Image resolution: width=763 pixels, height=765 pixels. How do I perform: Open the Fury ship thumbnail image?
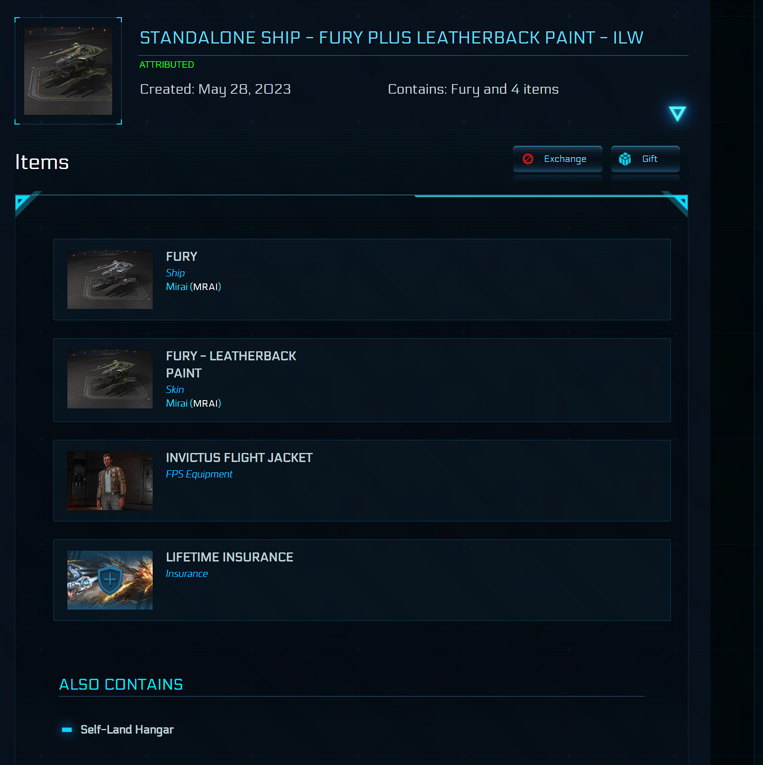pyautogui.click(x=110, y=280)
